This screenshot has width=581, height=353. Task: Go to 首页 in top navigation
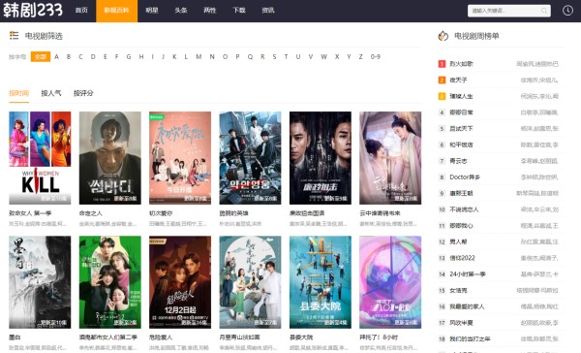81,11
